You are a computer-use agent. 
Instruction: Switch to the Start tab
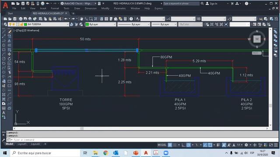coord(10,14)
